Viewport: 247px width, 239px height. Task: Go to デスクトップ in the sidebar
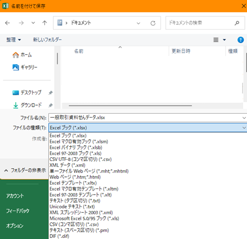tap(27, 92)
